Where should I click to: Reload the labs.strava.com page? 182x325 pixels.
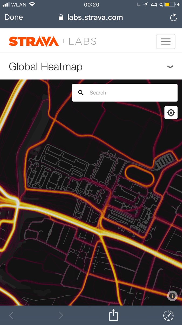[x=173, y=18]
